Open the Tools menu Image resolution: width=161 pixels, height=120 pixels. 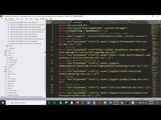pos(31,19)
